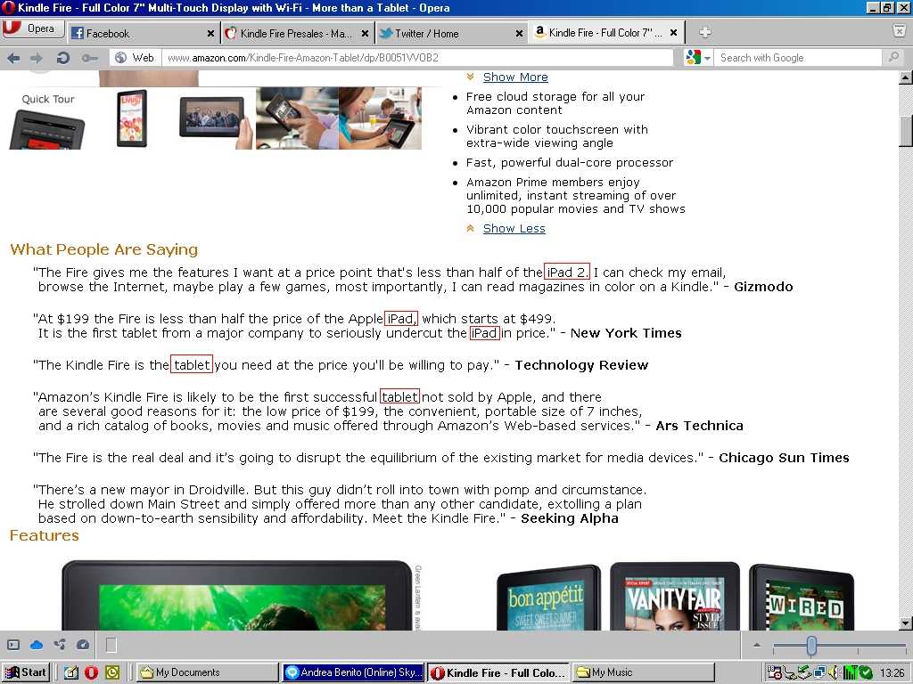The height and width of the screenshot is (684, 913).
Task: Close the Kindle Fire Presales tab
Action: [365, 34]
